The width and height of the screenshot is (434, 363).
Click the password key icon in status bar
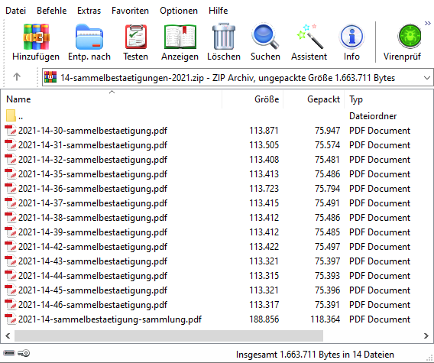pyautogui.click(x=24, y=353)
